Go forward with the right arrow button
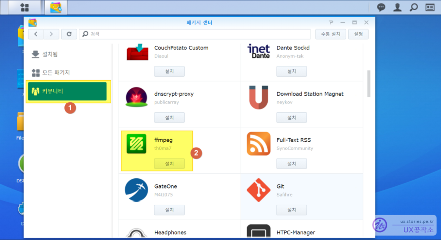Viewport: 441px width, 240px height. 51,34
